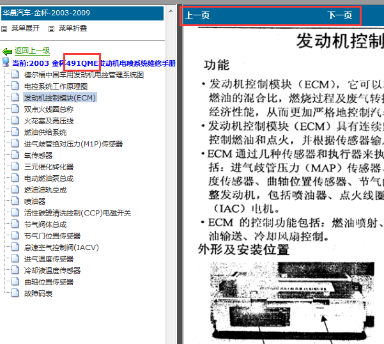Open 怠速空气控制阀(IACV) entry
The height and width of the screenshot is (344, 384).
click(x=61, y=247)
